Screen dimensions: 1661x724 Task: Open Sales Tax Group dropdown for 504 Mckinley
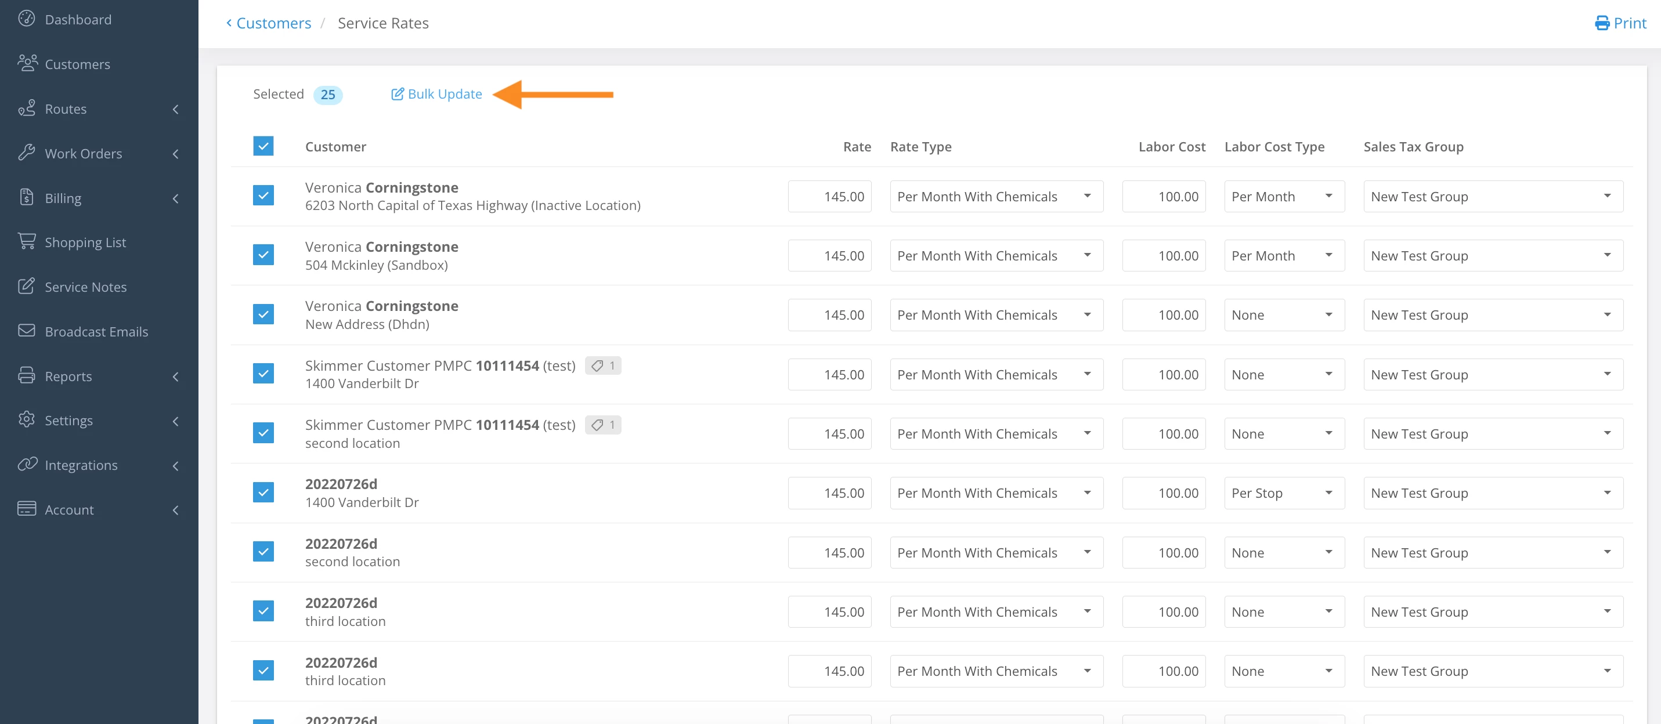pyautogui.click(x=1492, y=256)
